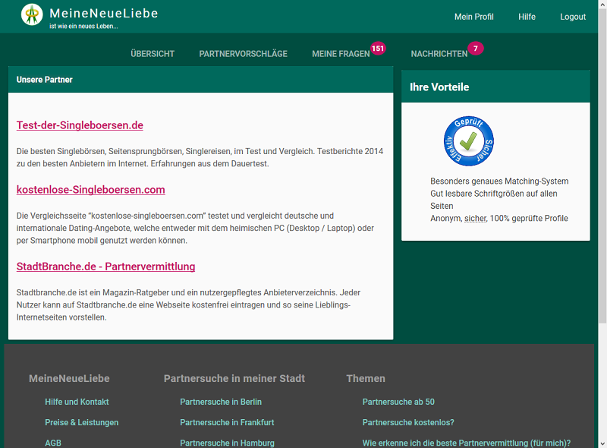Click the MeineNeueLiebe logo icon
The image size is (607, 448).
click(x=32, y=14)
